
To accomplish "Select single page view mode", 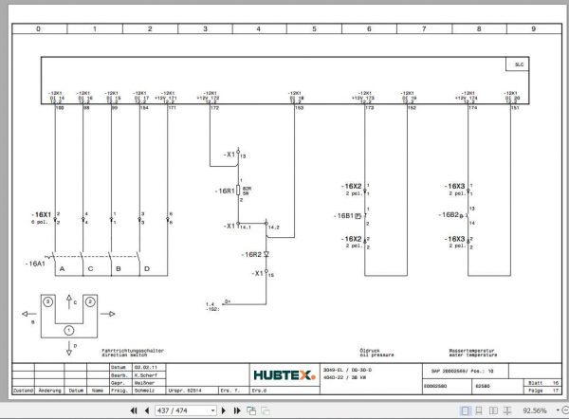I will tap(465, 410).
